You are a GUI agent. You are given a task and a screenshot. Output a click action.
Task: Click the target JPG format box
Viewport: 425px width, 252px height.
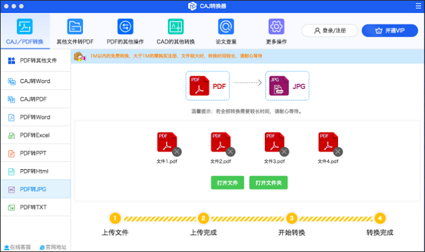coord(287,86)
